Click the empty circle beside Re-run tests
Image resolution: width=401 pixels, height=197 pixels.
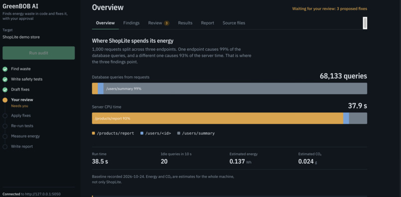pyautogui.click(x=5, y=126)
